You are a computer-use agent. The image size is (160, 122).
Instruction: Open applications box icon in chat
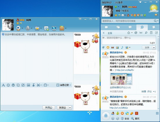[x=62, y=28]
